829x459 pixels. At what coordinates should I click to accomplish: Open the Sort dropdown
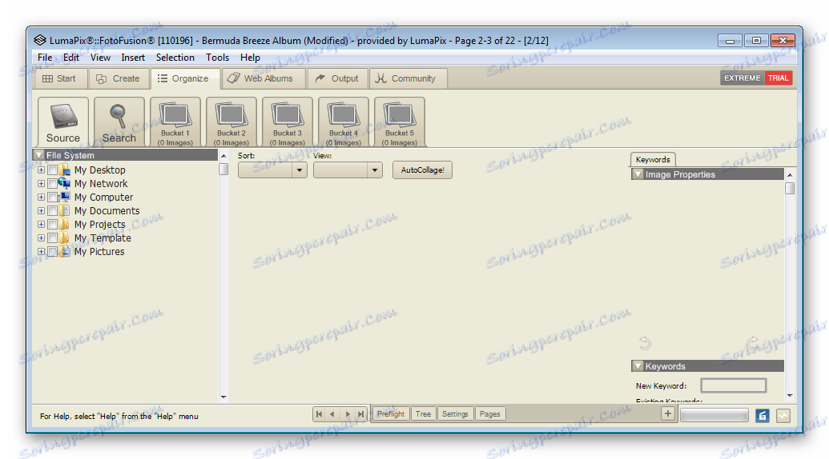click(272, 170)
